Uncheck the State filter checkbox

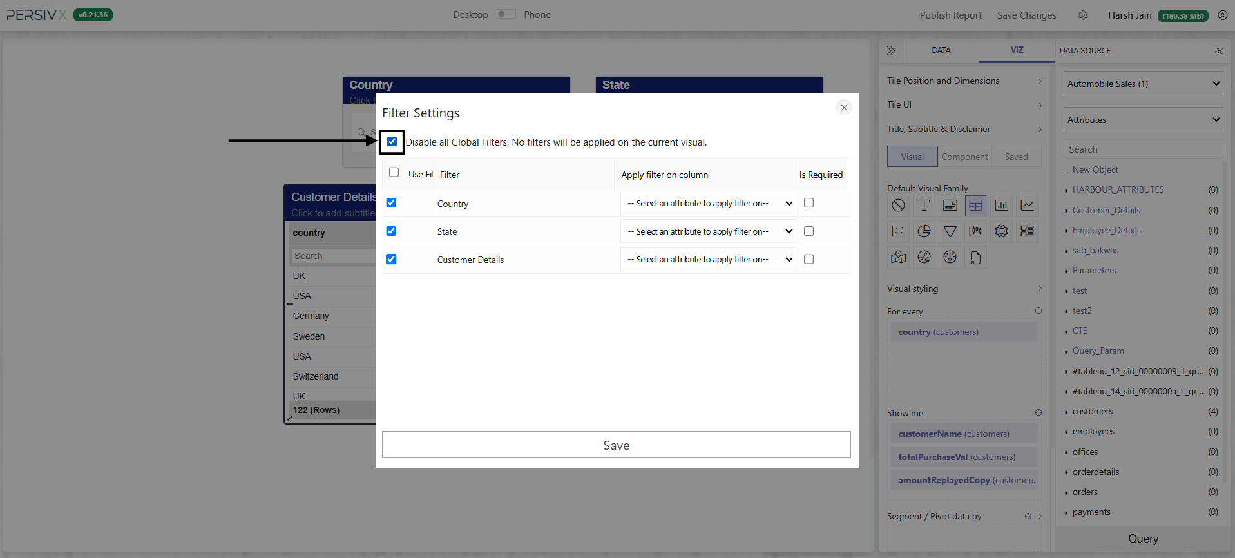[x=391, y=231]
